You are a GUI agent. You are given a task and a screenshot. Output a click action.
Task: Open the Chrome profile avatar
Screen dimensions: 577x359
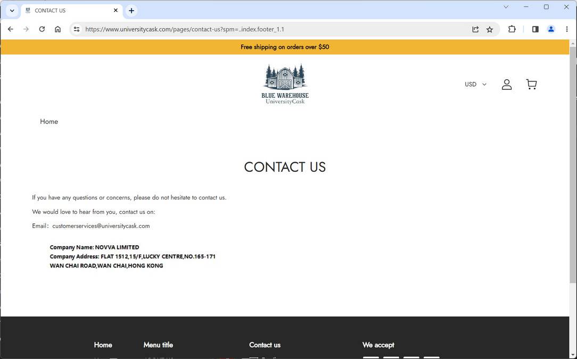point(551,29)
